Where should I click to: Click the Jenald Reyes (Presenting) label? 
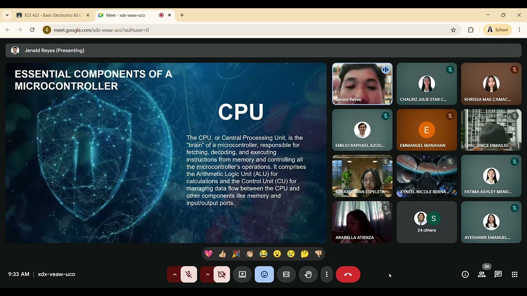[54, 51]
